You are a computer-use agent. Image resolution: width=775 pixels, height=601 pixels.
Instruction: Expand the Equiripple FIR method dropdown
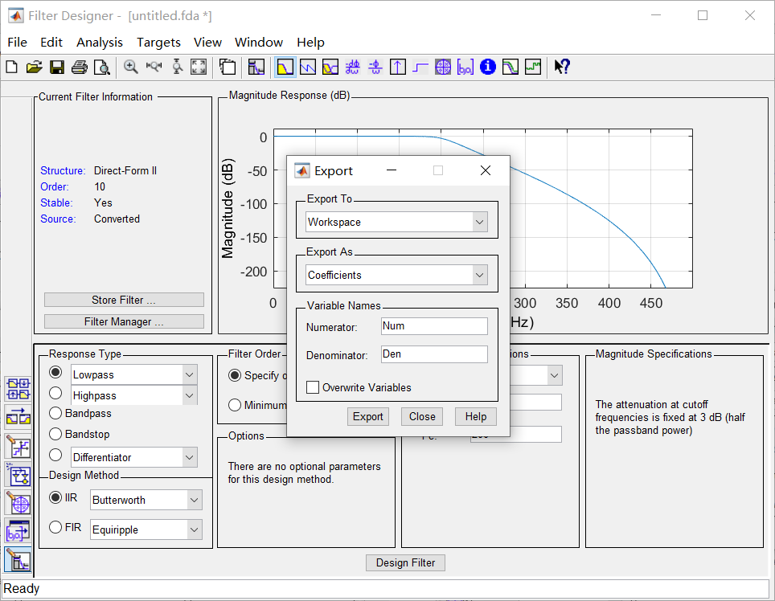point(195,529)
